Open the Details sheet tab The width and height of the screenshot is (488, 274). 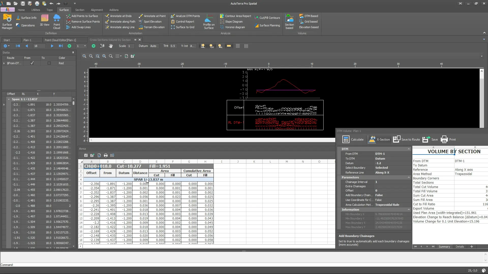(460, 247)
